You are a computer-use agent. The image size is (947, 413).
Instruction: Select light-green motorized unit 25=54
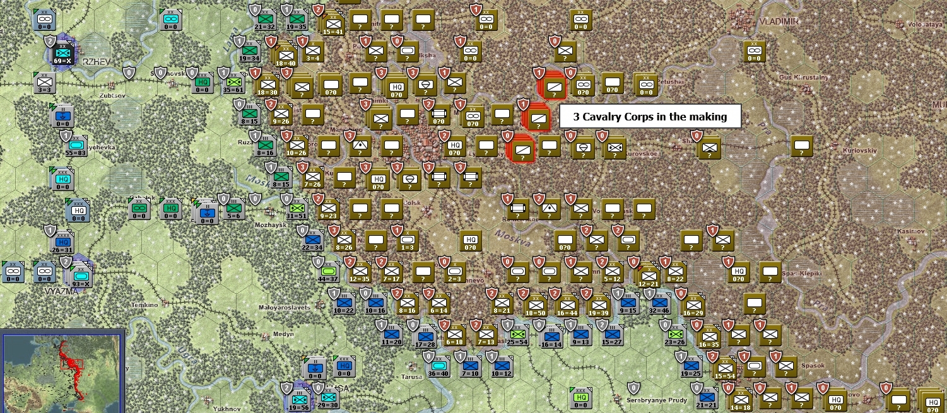[x=517, y=334]
